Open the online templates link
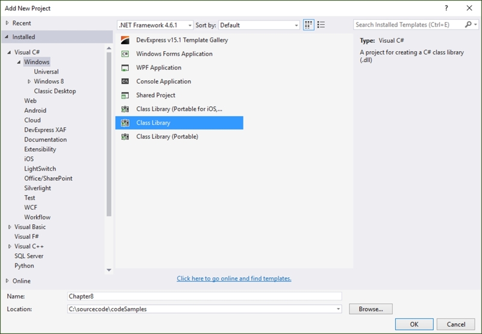The height and width of the screenshot is (334, 482). point(234,279)
